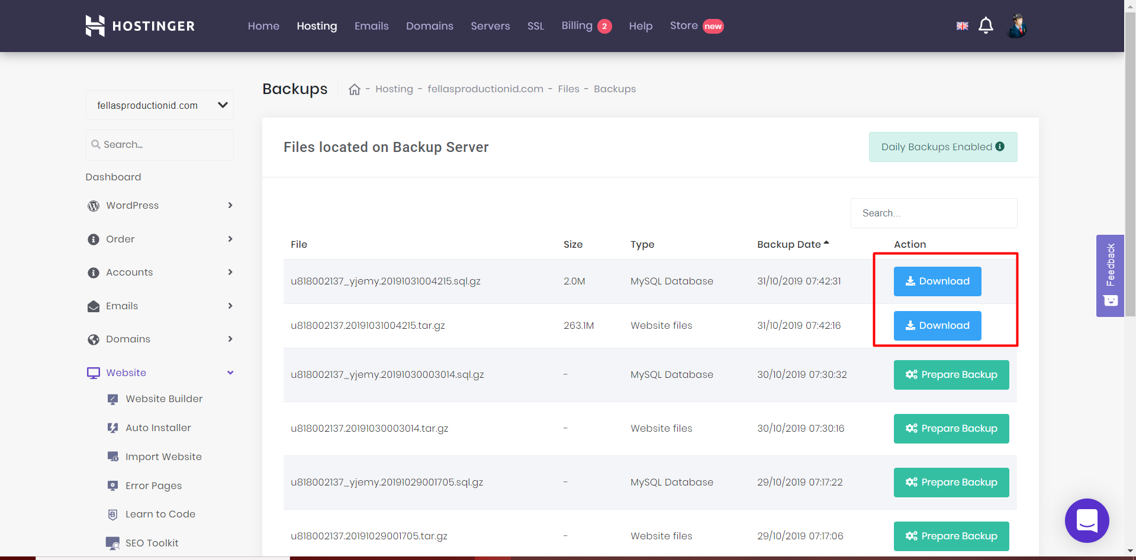1136x560 pixels.
Task: Download the 2.0M MySQL database backup
Action: [937, 281]
